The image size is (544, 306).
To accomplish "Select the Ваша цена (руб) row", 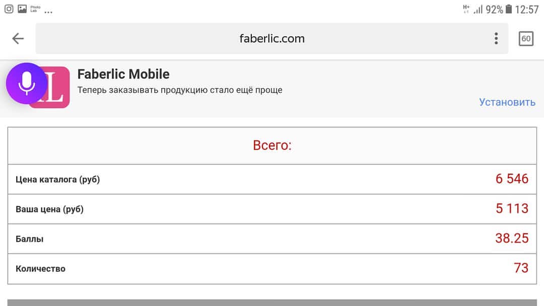I will point(273,209).
